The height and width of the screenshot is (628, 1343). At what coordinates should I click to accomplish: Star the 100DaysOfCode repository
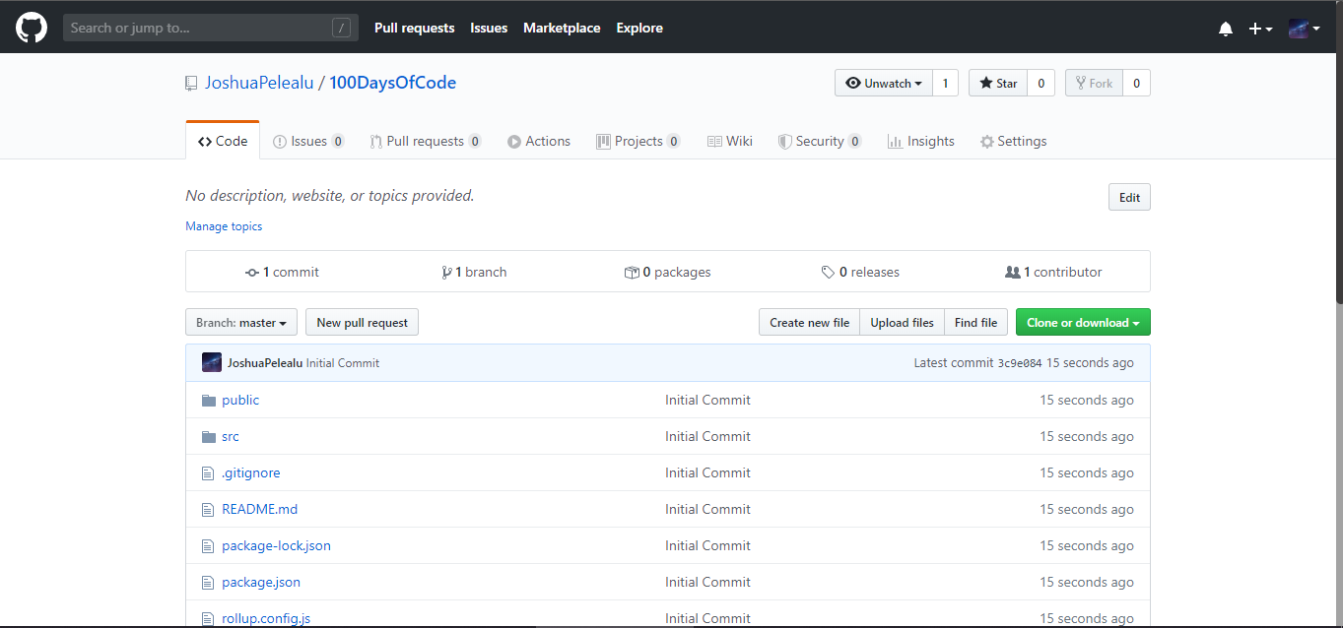coord(998,84)
